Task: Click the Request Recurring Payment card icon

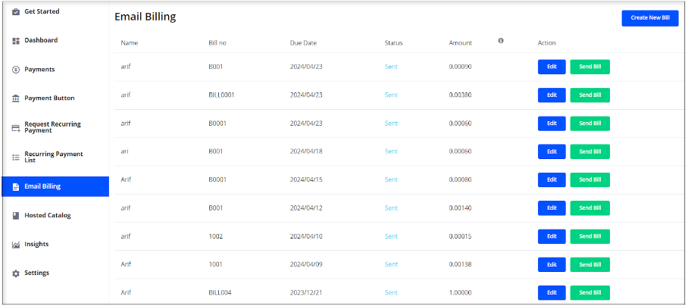Action: tap(16, 128)
